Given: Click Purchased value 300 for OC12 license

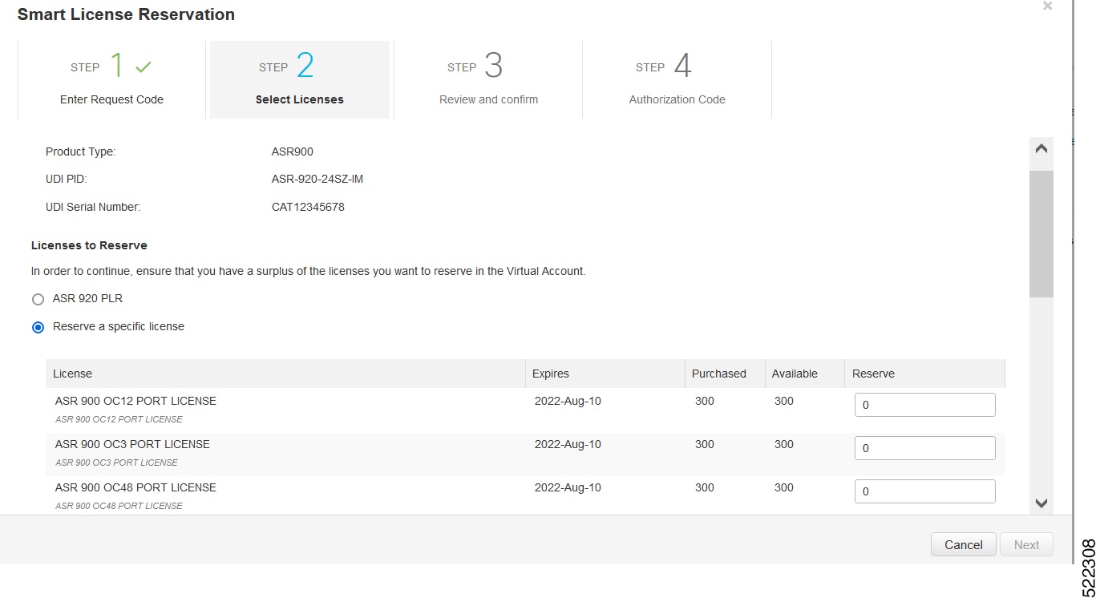Looking at the screenshot, I should pos(705,401).
